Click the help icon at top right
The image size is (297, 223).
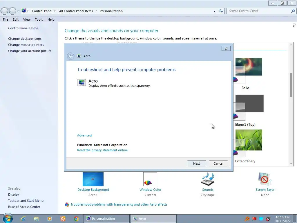[294, 25]
